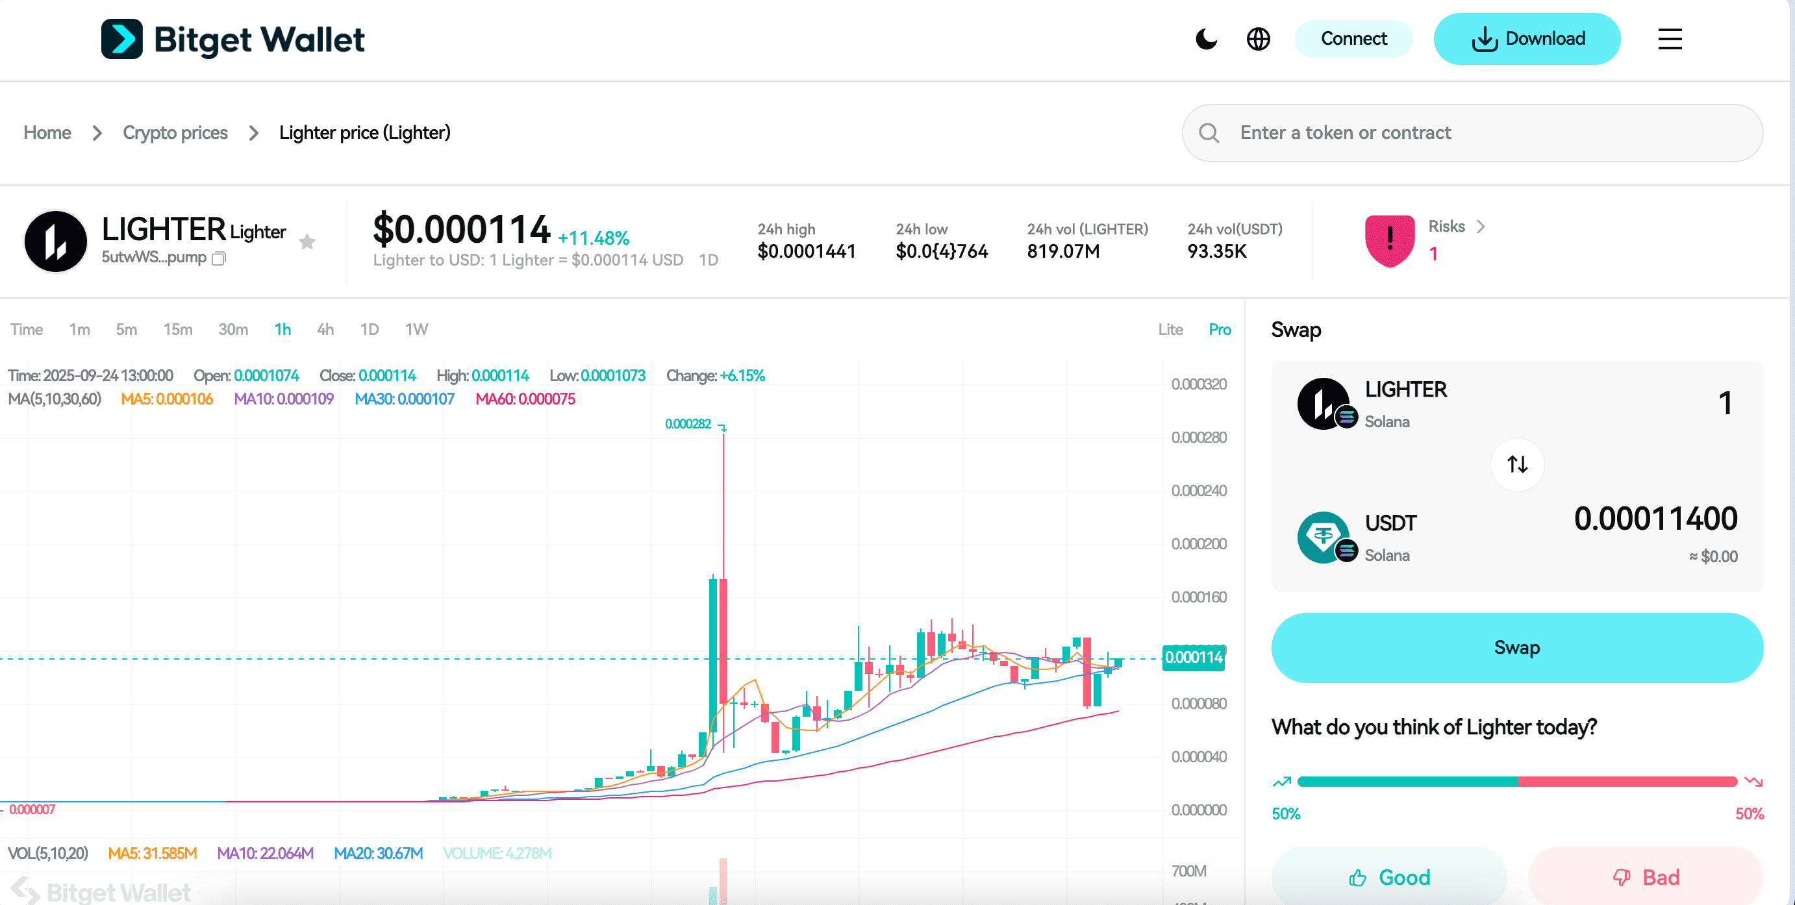
Task: Copy the 5utwWS...pump contract address
Action: 219,258
